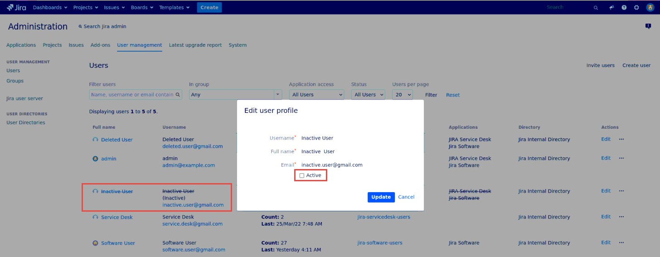Screen dimensions: 660x257
Task: Cancel the Edit user profile dialog
Action: 406,197
